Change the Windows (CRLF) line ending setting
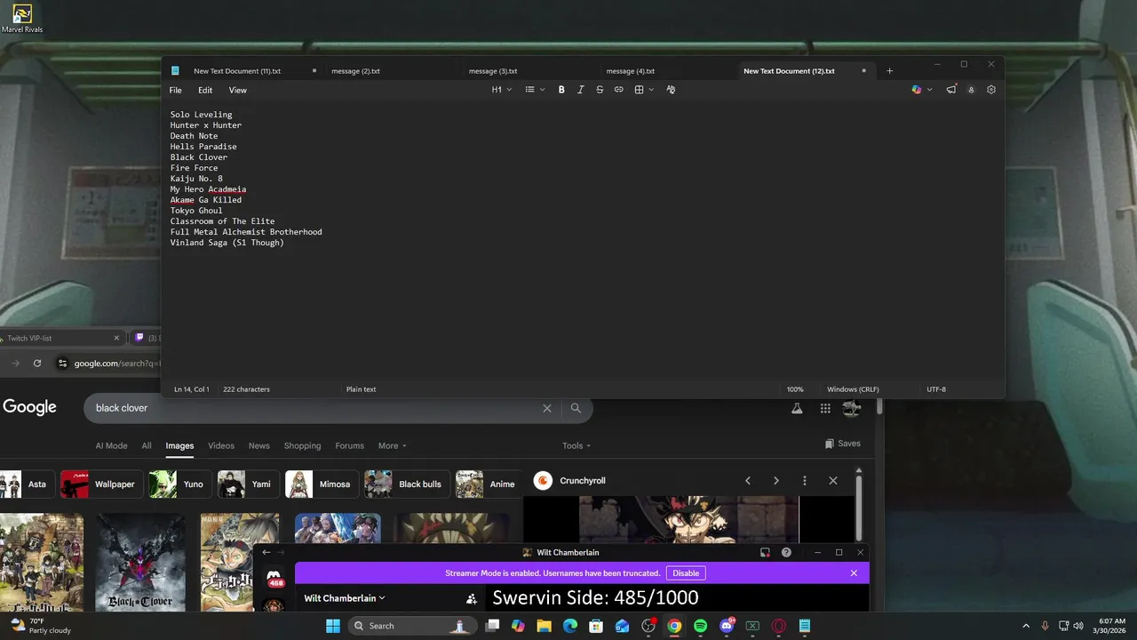Viewport: 1137px width, 640px height. click(853, 389)
